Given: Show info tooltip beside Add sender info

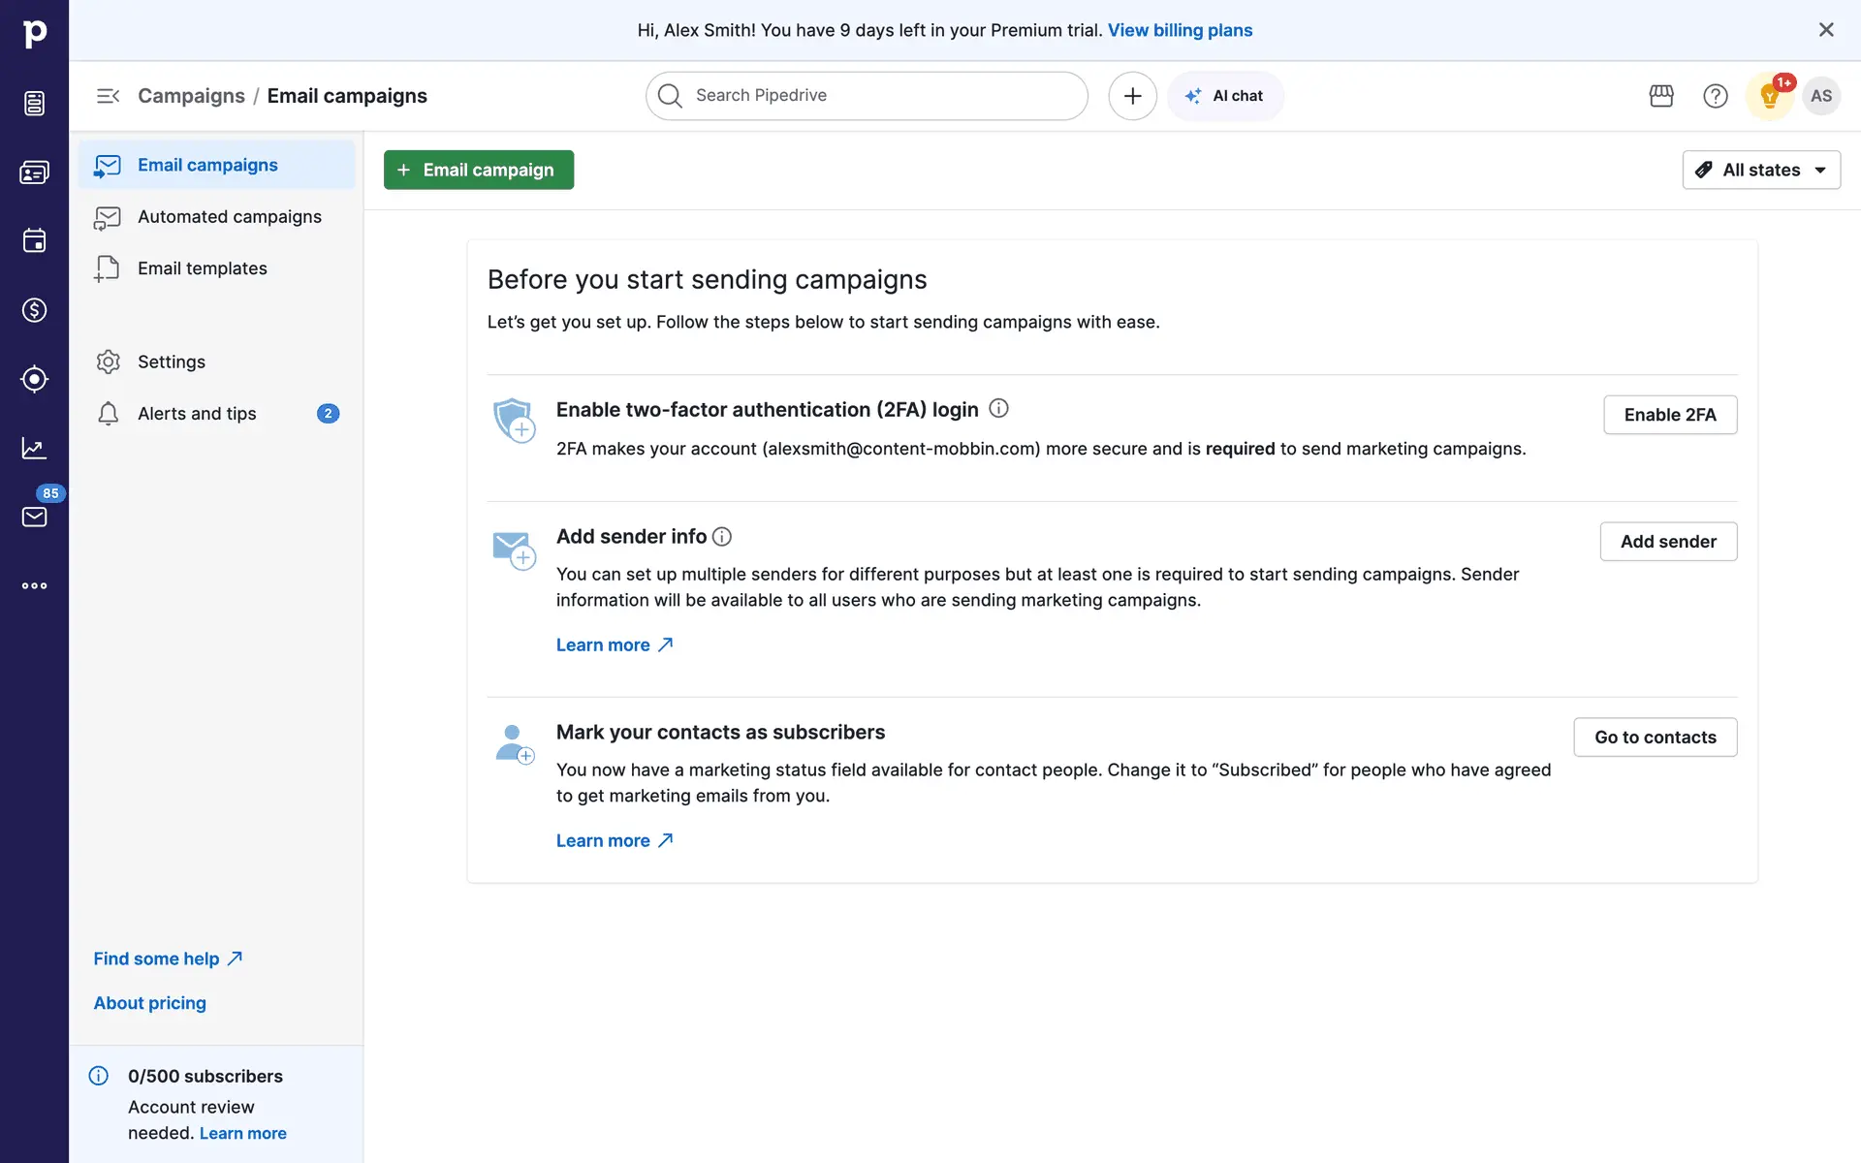Looking at the screenshot, I should 722,537.
